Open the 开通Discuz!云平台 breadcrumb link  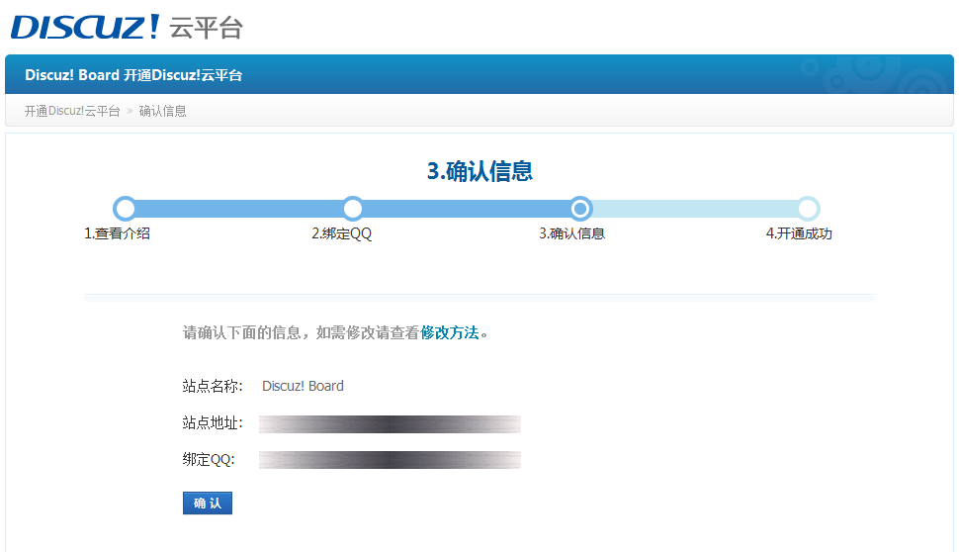(x=72, y=111)
